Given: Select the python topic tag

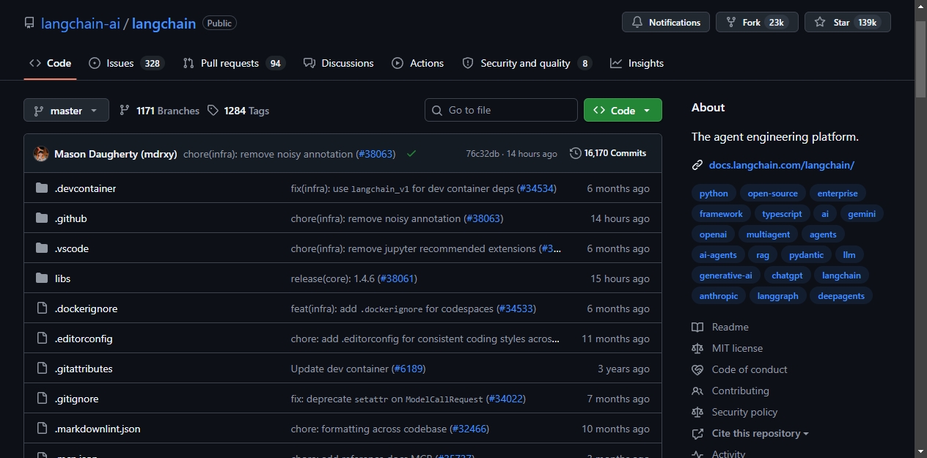Looking at the screenshot, I should tap(714, 193).
